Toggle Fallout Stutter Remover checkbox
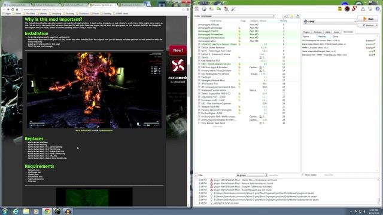383x215 pixels. [x=199, y=48]
